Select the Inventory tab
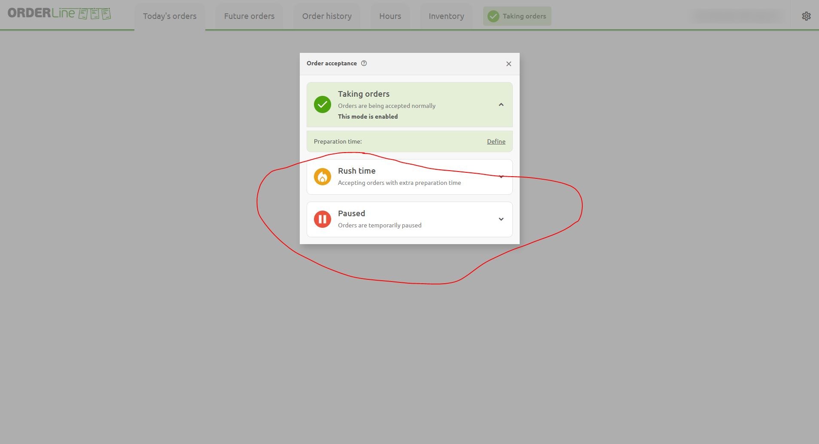The image size is (819, 444). point(446,16)
